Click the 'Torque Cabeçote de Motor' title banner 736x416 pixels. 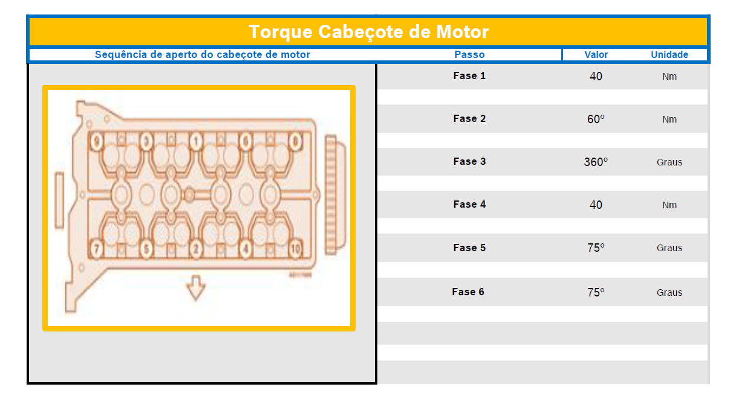(x=368, y=31)
